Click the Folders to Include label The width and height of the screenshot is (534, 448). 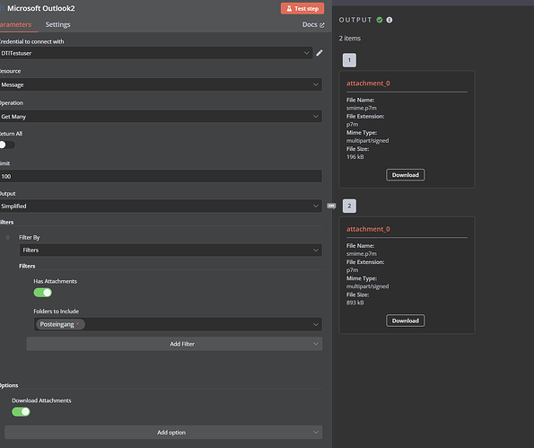pyautogui.click(x=57, y=311)
